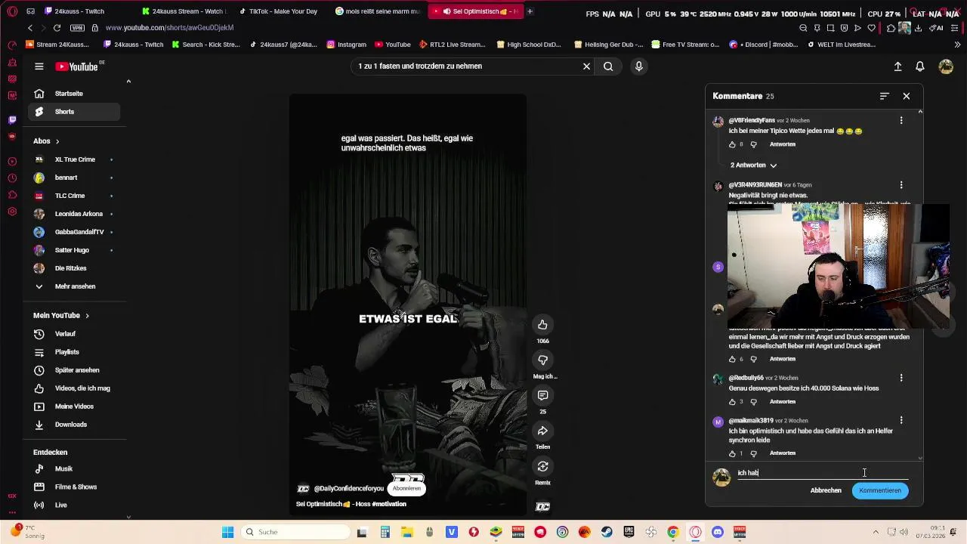
Task: Dislike the @maikmaik3819 comment
Action: (753, 453)
